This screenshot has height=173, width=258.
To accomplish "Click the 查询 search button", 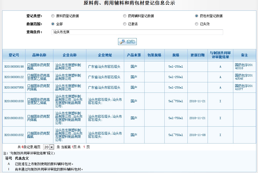I will pos(127,42).
